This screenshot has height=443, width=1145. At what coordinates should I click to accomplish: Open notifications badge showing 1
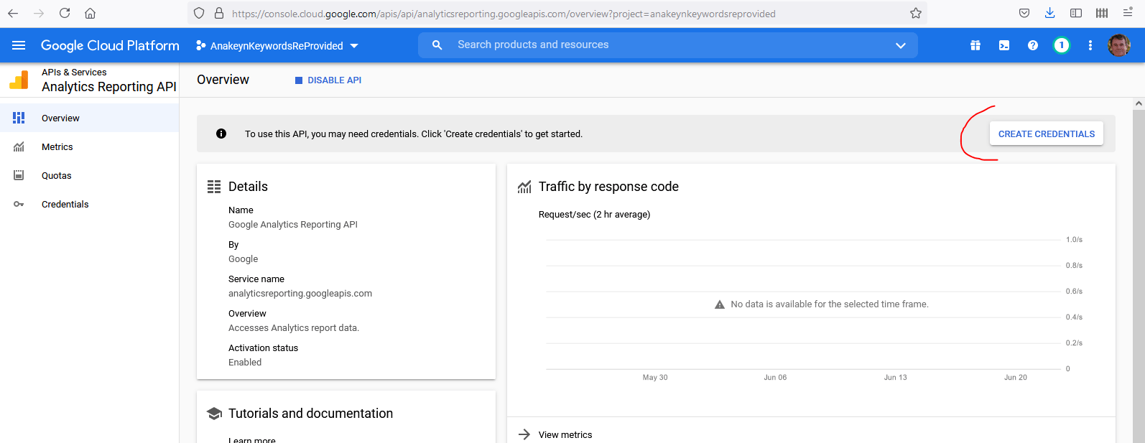click(x=1062, y=45)
